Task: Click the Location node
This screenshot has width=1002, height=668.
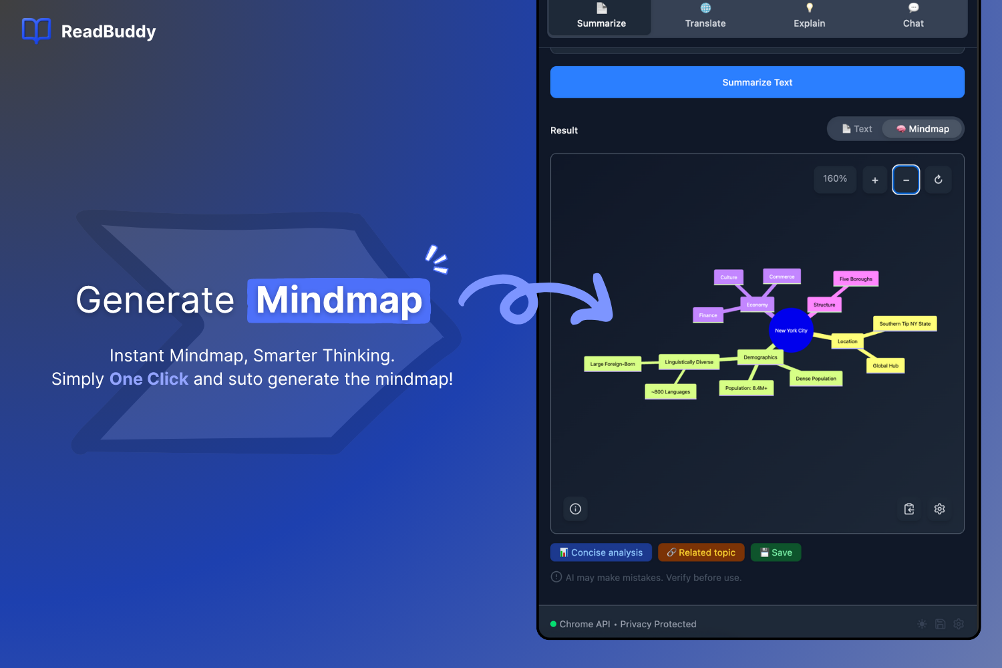Action: 848,341
